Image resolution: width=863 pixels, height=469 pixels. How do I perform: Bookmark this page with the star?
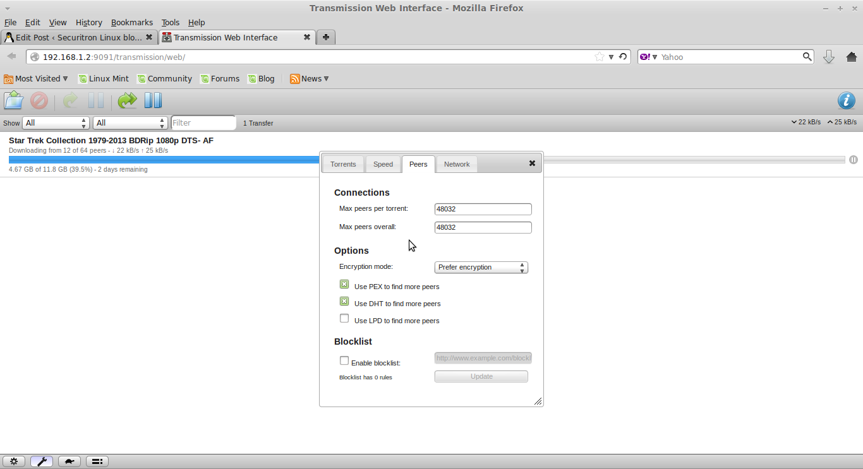599,57
